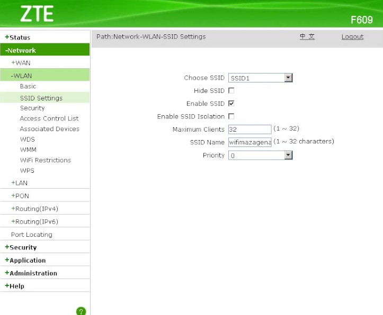Toggle the Hide SSID checkbox

coord(231,91)
